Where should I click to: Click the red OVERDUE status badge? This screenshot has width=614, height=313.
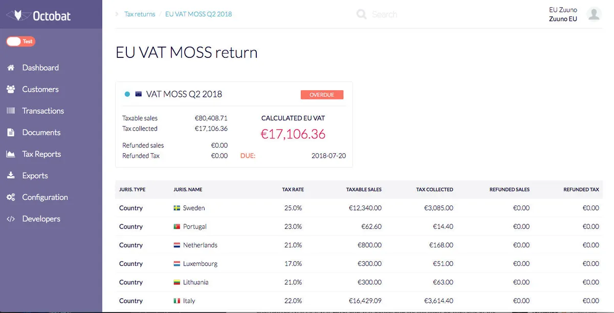pyautogui.click(x=322, y=95)
